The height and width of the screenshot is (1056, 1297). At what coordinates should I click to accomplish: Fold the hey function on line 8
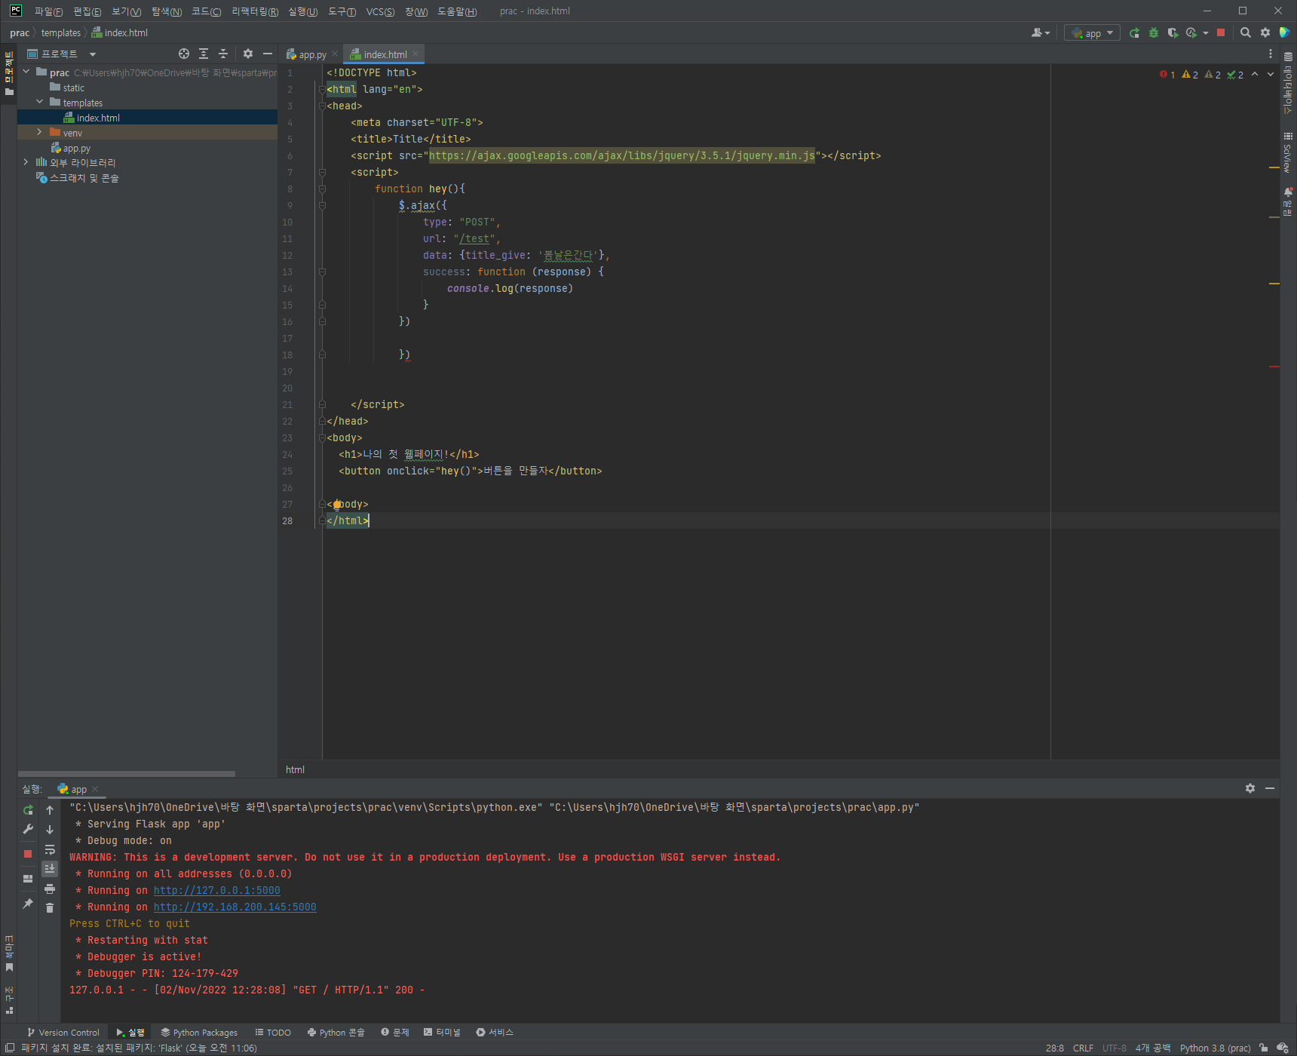(x=322, y=189)
